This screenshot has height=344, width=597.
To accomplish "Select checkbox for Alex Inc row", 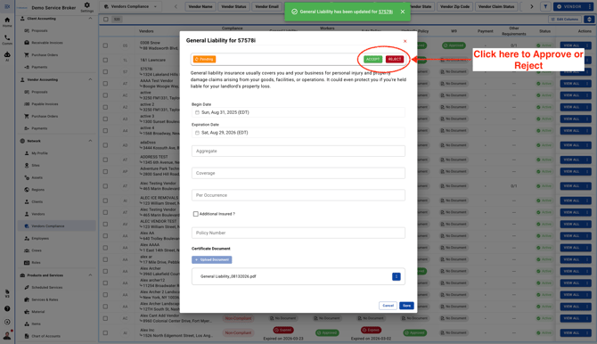I will tap(105, 333).
